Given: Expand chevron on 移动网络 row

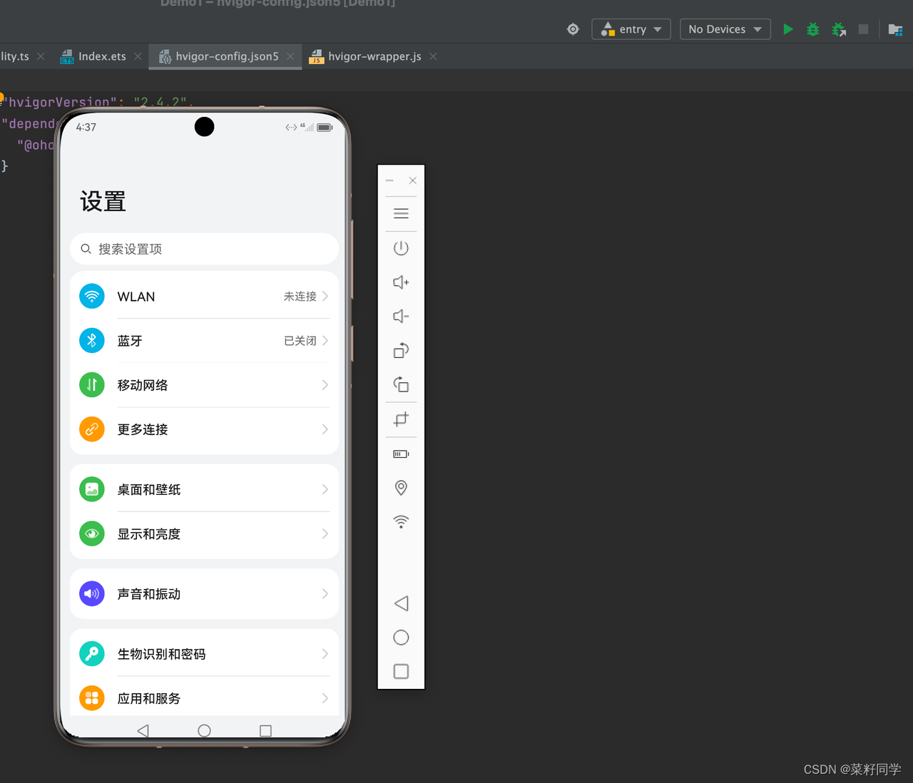Looking at the screenshot, I should click(x=325, y=385).
